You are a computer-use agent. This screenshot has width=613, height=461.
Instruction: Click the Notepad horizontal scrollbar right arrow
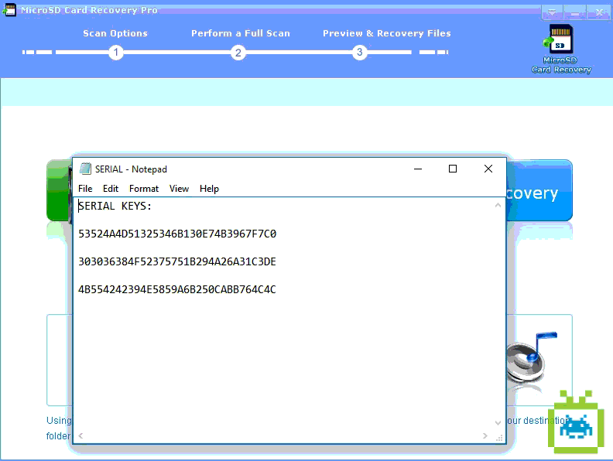pos(485,435)
